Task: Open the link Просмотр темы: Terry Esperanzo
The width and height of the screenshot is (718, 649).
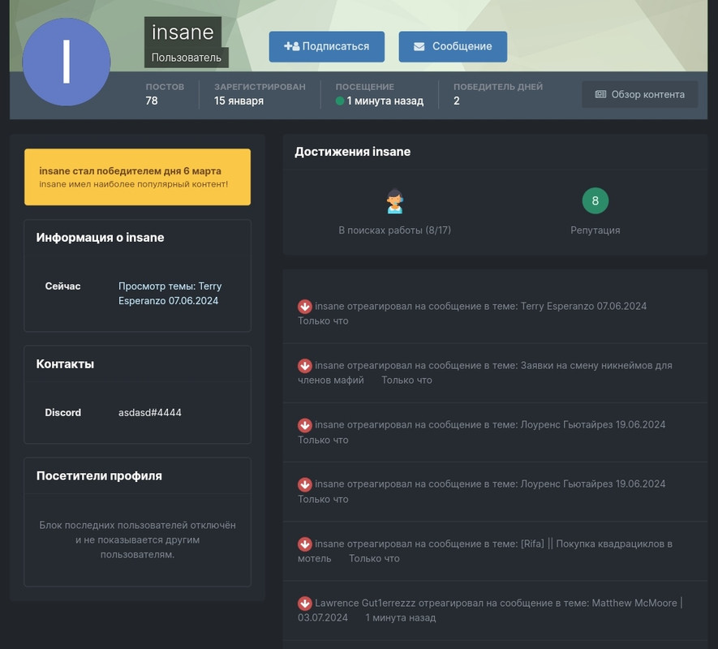Action: [170, 293]
